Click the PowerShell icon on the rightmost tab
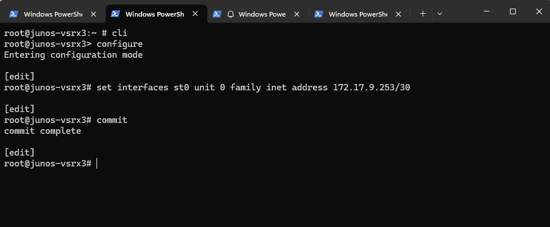The width and height of the screenshot is (550, 227). [x=319, y=14]
